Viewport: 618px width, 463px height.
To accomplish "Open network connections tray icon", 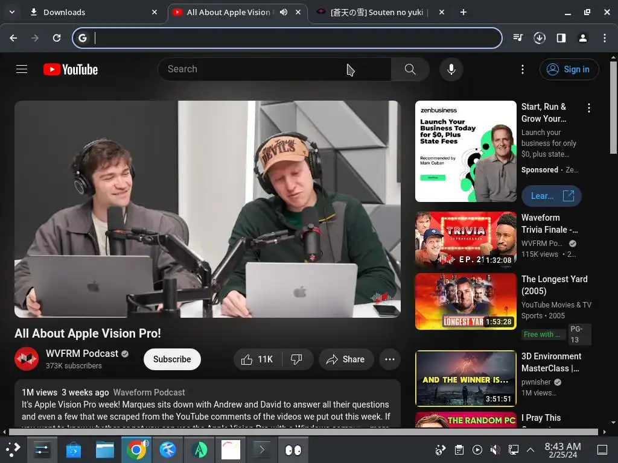I will (513, 450).
